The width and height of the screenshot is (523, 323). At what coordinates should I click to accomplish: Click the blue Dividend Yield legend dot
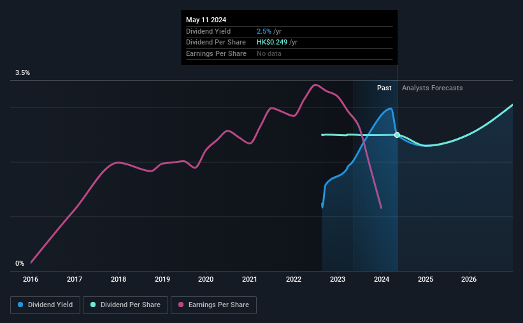pos(20,305)
